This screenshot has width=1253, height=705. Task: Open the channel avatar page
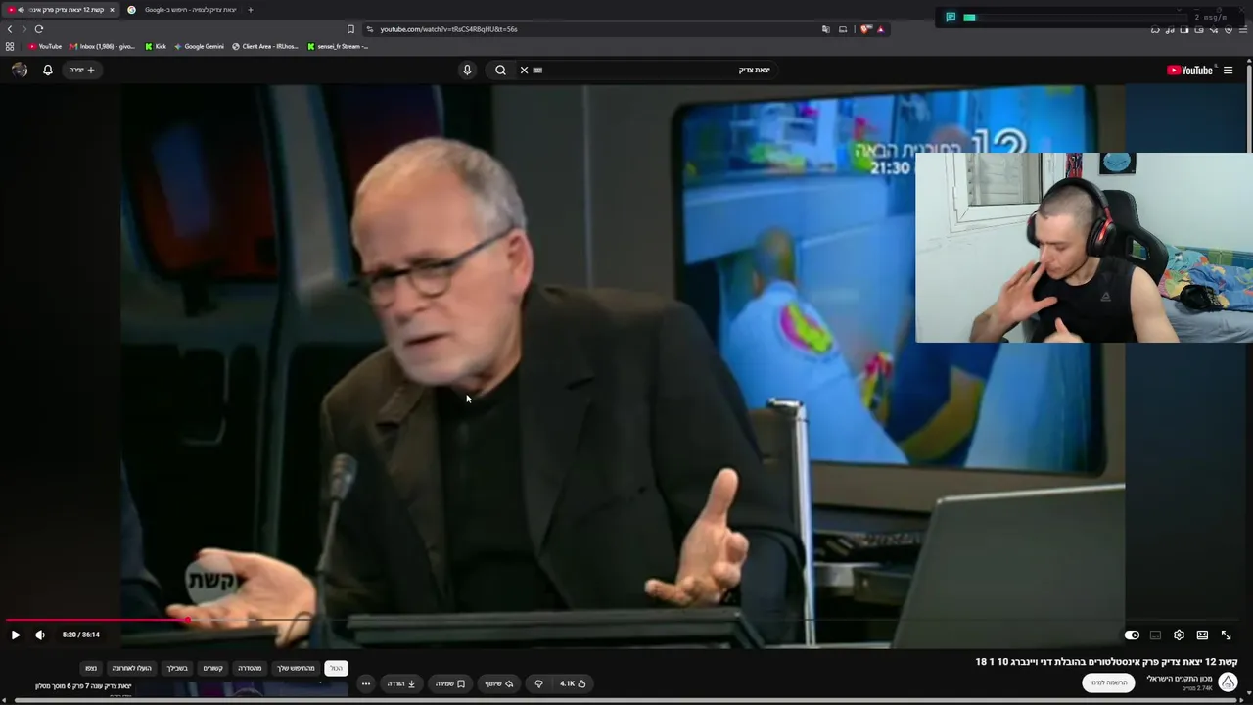(1228, 682)
